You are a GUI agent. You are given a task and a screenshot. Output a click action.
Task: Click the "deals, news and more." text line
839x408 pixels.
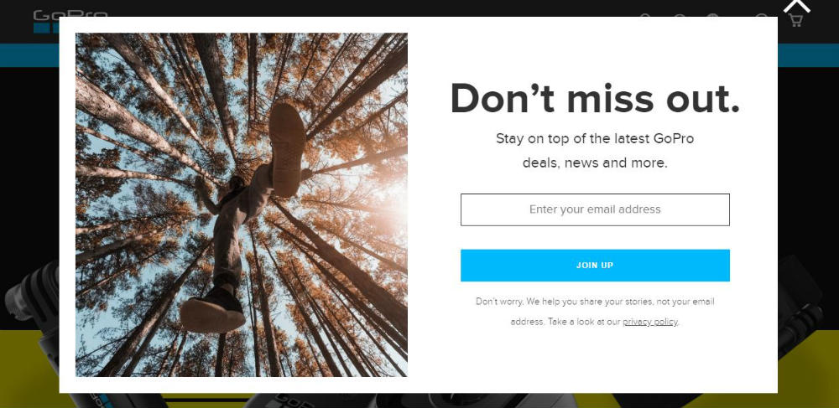(595, 163)
